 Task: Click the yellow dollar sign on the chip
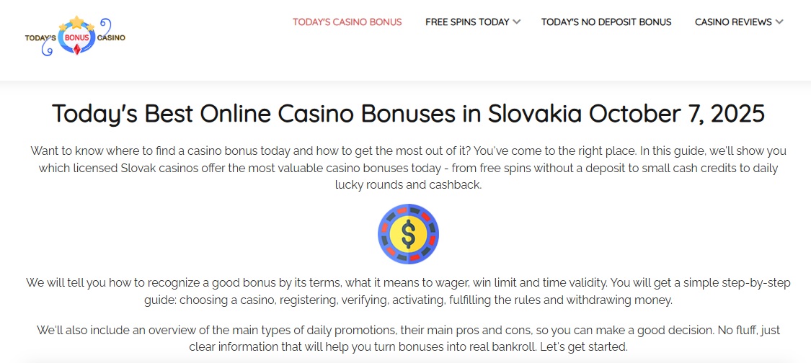[x=408, y=234]
